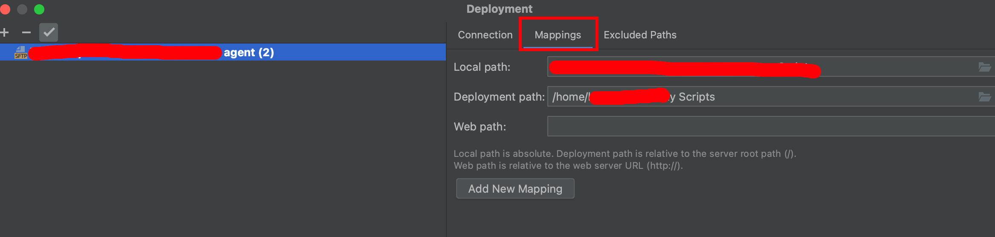Viewport: 995px width, 237px height.
Task: Click the green zoom window button
Action: [x=39, y=9]
